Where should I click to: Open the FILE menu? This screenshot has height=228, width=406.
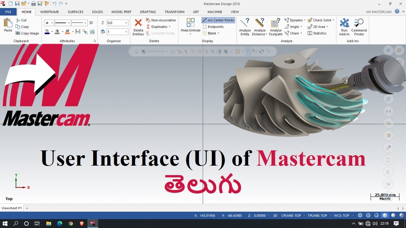tap(8, 12)
